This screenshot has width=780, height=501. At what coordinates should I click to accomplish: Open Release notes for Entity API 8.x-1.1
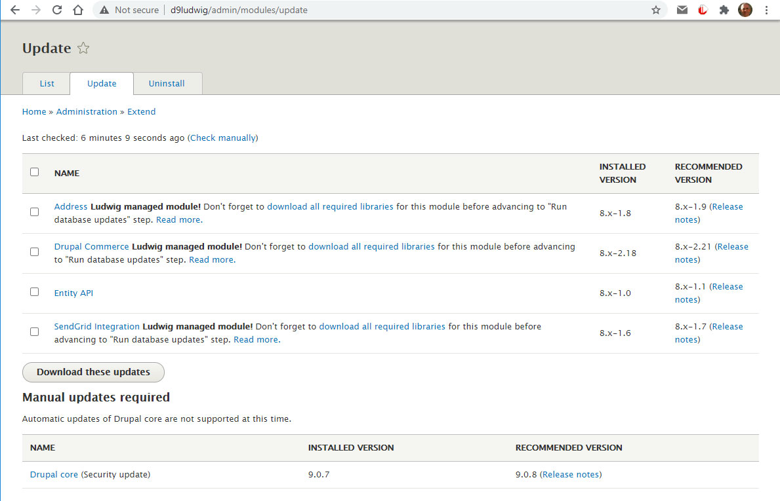coord(728,286)
